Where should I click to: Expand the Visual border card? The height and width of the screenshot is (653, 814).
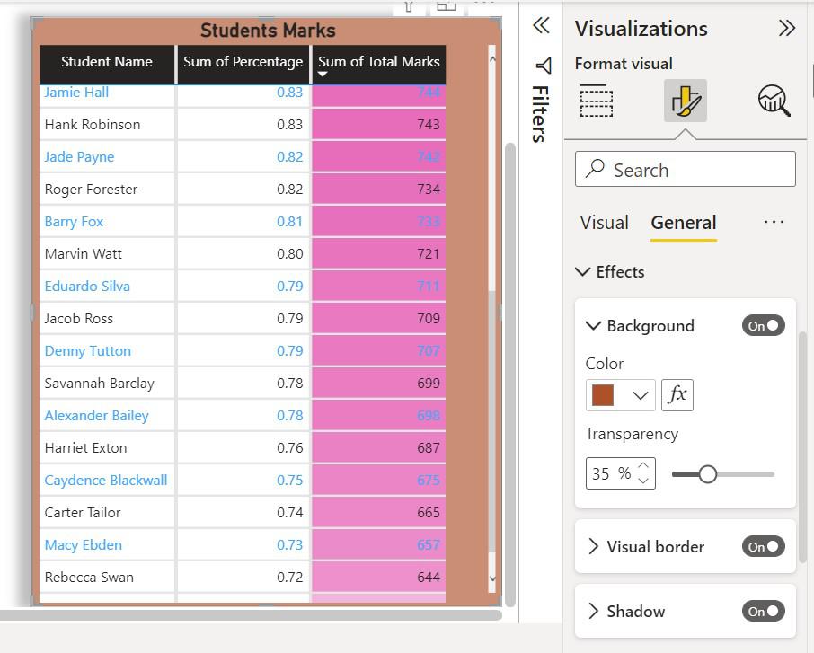coord(593,547)
